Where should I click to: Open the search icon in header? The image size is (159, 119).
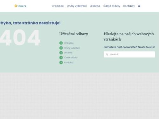tap(139, 6)
